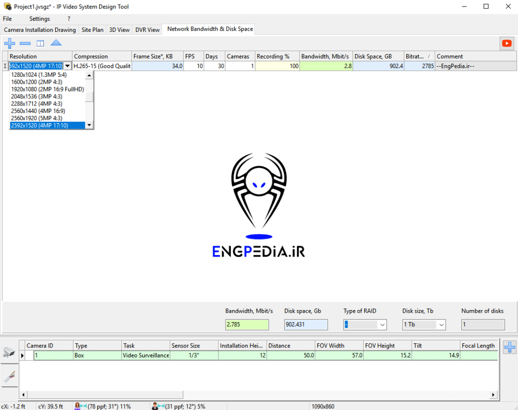Open the help question mark menu
The image size is (518, 410).
(x=69, y=18)
